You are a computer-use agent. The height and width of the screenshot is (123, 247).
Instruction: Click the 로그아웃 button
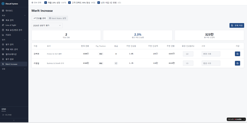click(x=7, y=115)
